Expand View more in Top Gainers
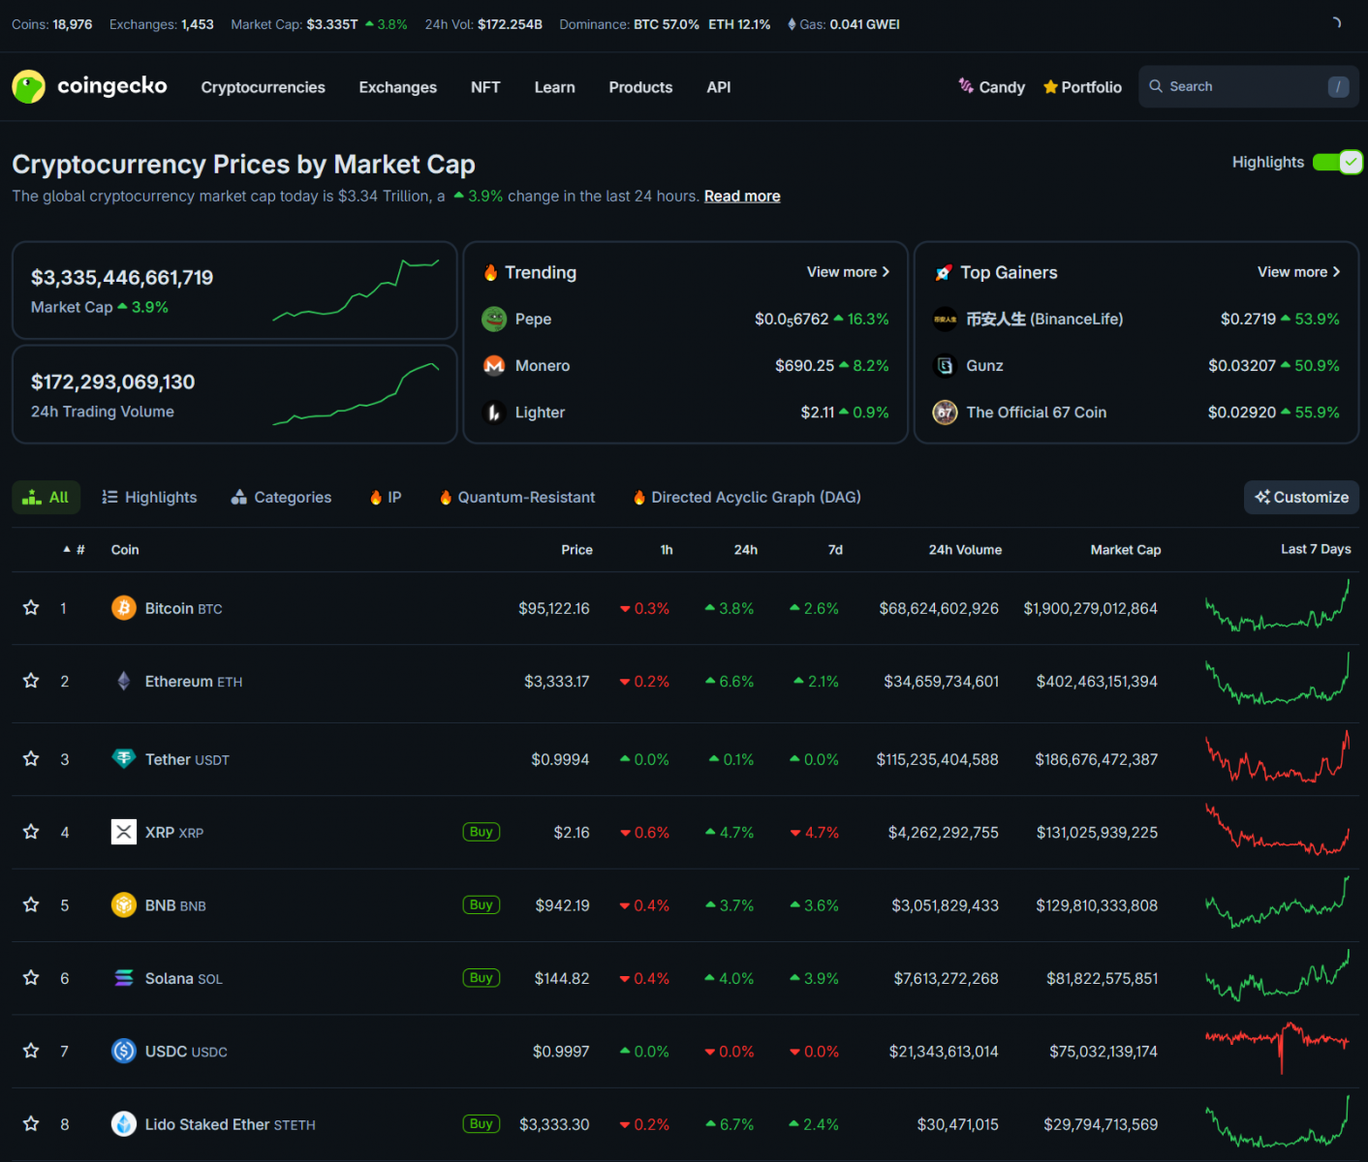The width and height of the screenshot is (1368, 1162). click(x=1298, y=272)
